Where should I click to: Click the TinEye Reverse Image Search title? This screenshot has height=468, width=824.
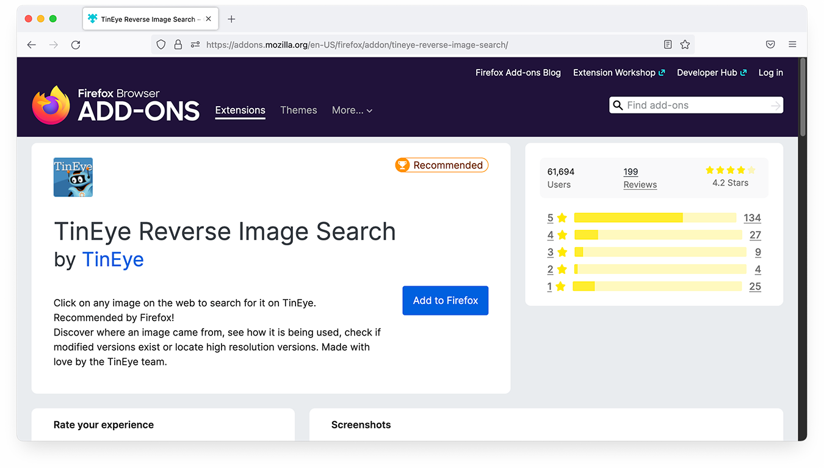[x=225, y=232]
